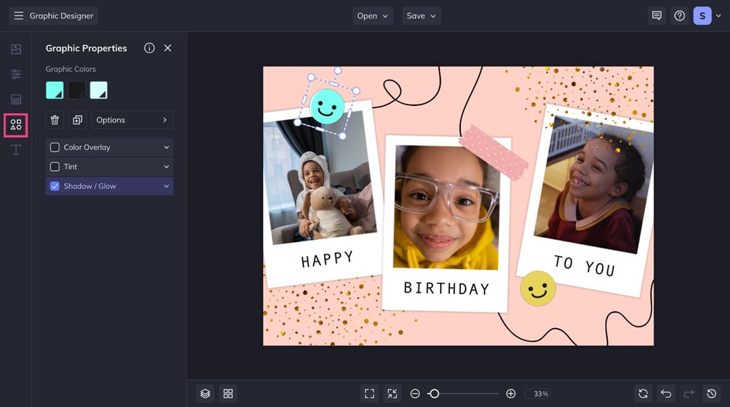Open the Image Manager sidebar tab

pyautogui.click(x=15, y=49)
